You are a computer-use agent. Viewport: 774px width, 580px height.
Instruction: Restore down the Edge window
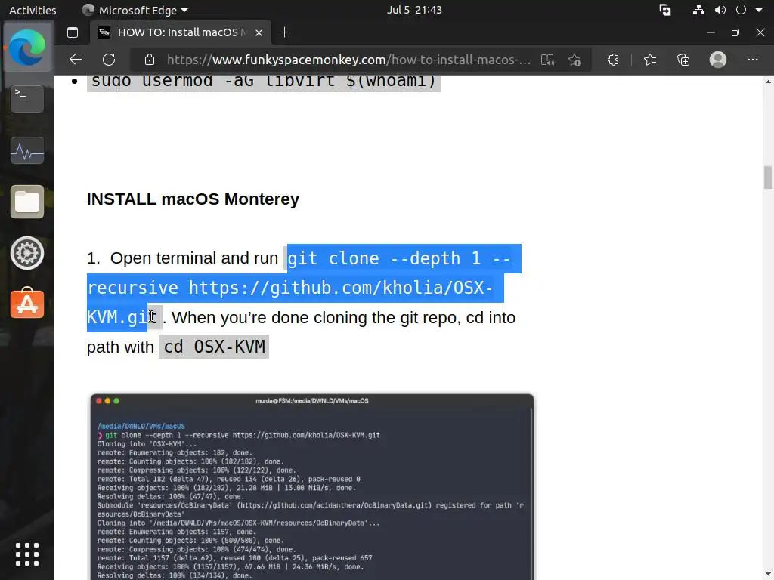point(735,32)
